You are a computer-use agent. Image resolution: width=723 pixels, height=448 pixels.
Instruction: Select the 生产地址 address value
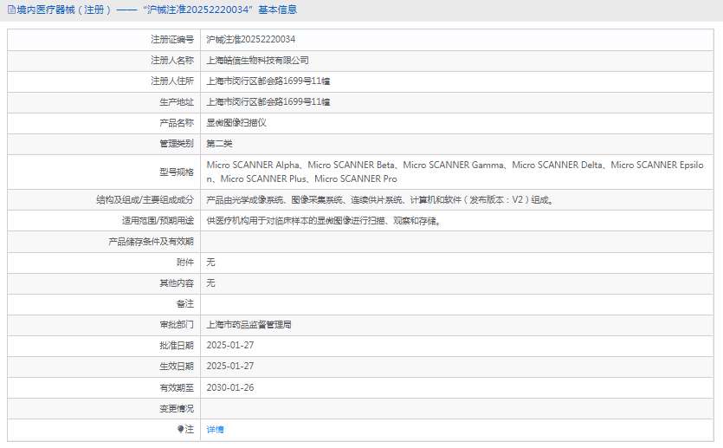click(x=268, y=102)
